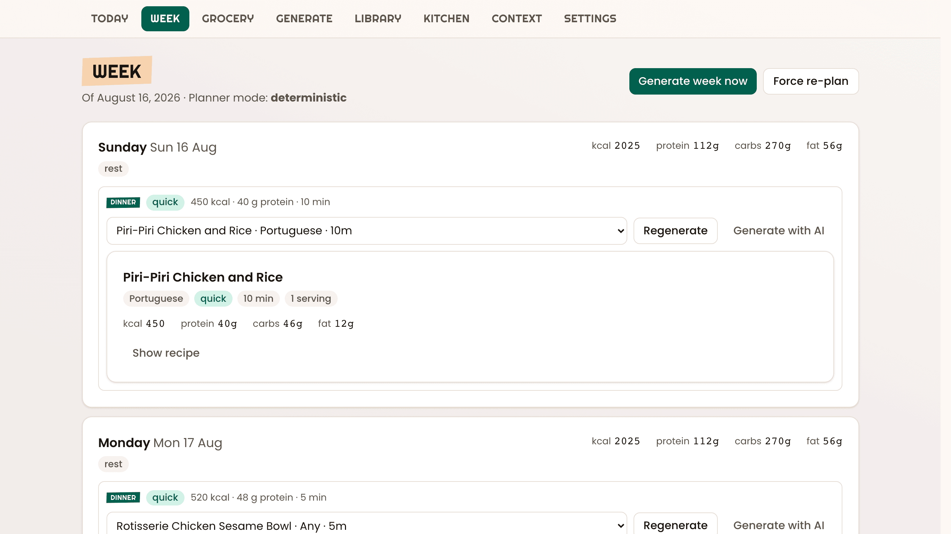
Task: Click the recipe card's carbs 46g value
Action: tap(278, 324)
